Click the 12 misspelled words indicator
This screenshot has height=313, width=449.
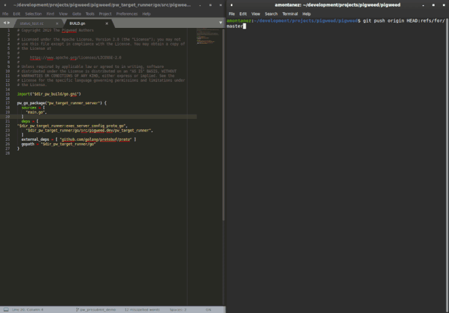pyautogui.click(x=141, y=309)
